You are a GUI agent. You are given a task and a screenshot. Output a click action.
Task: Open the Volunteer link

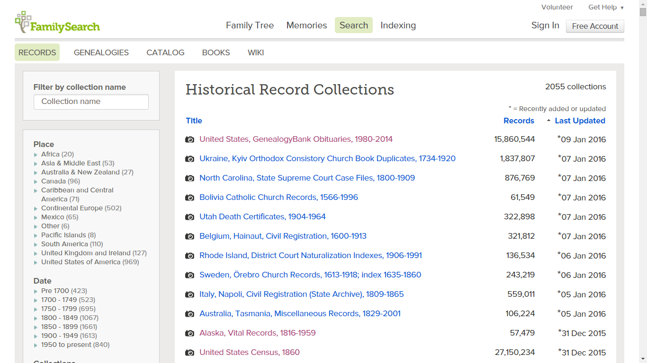pyautogui.click(x=557, y=7)
